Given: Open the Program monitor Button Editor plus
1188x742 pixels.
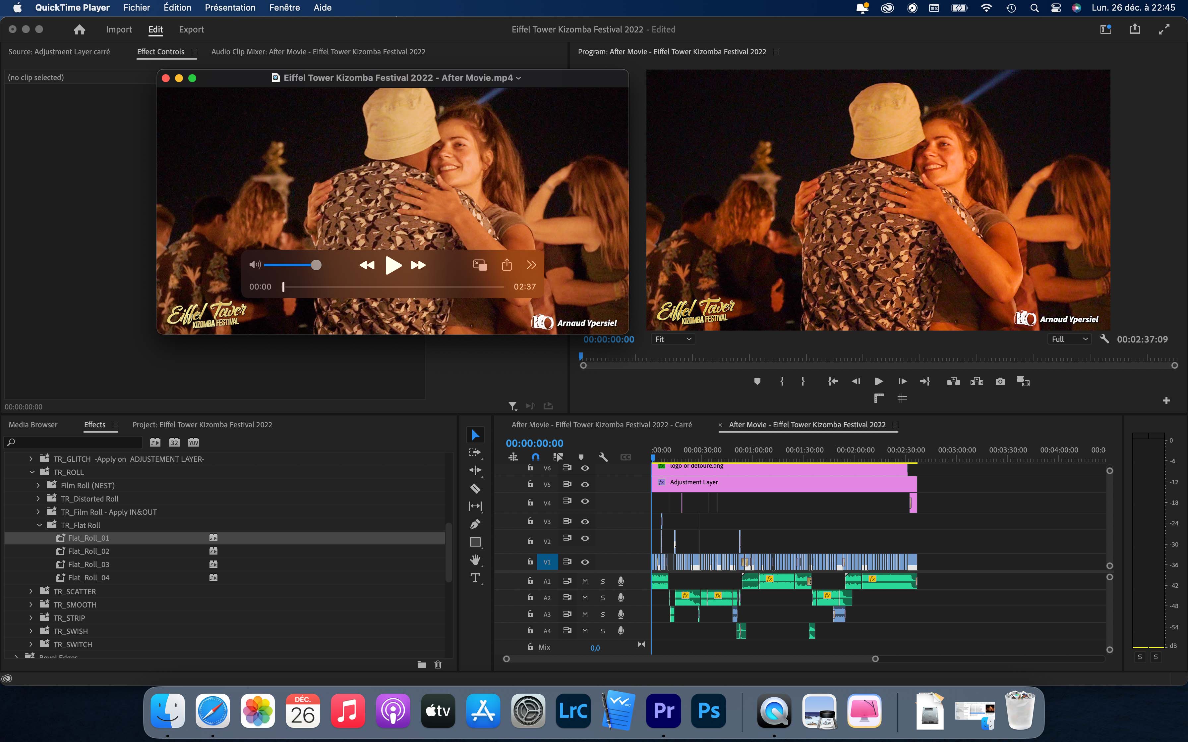Looking at the screenshot, I should pyautogui.click(x=1166, y=400).
